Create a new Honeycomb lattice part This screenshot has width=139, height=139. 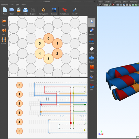43,11
